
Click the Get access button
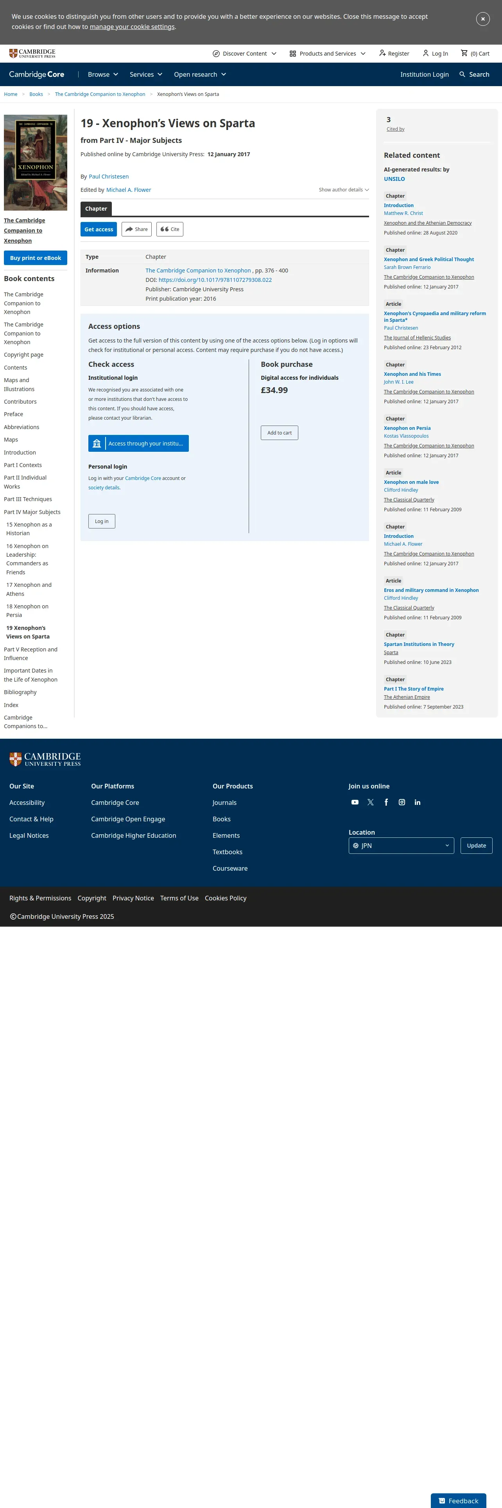99,229
